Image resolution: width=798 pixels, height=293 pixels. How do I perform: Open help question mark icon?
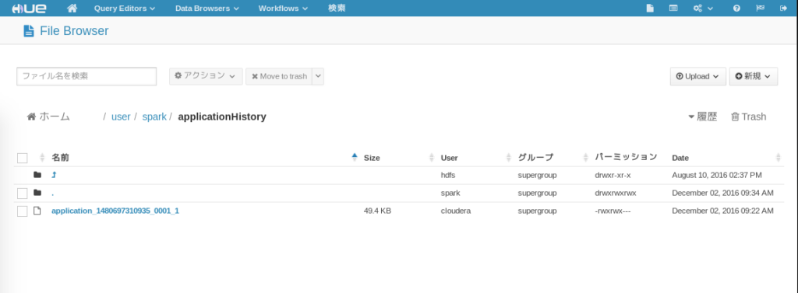click(x=736, y=8)
